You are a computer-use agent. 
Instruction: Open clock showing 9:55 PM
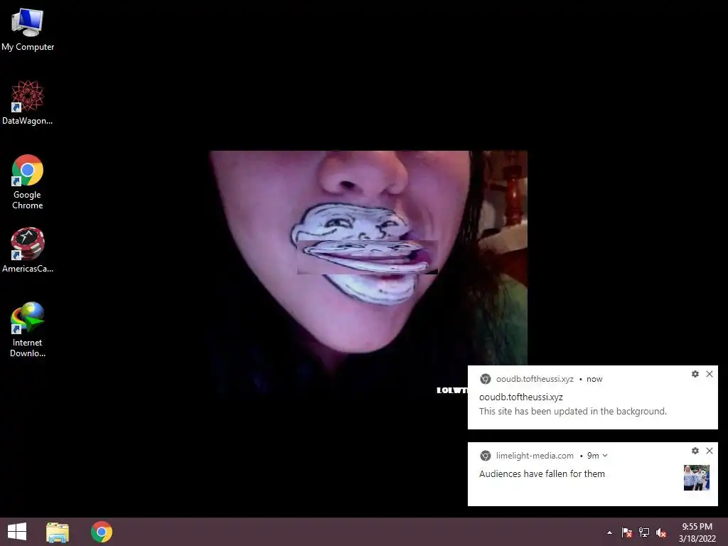(697, 532)
